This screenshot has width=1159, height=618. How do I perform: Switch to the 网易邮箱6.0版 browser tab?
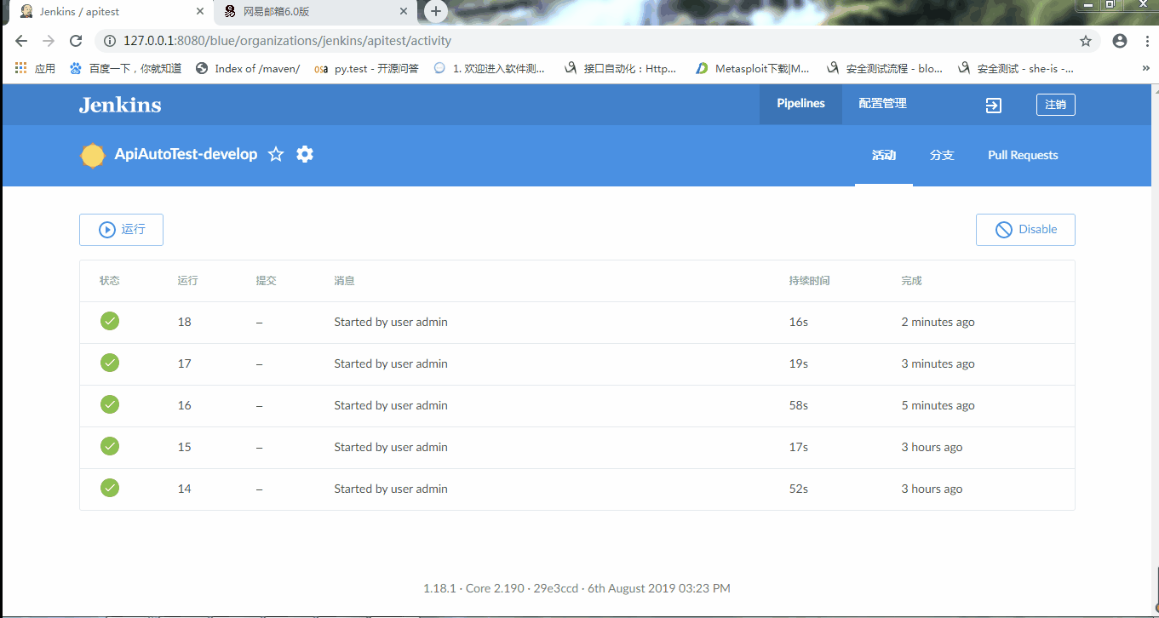pyautogui.click(x=315, y=12)
